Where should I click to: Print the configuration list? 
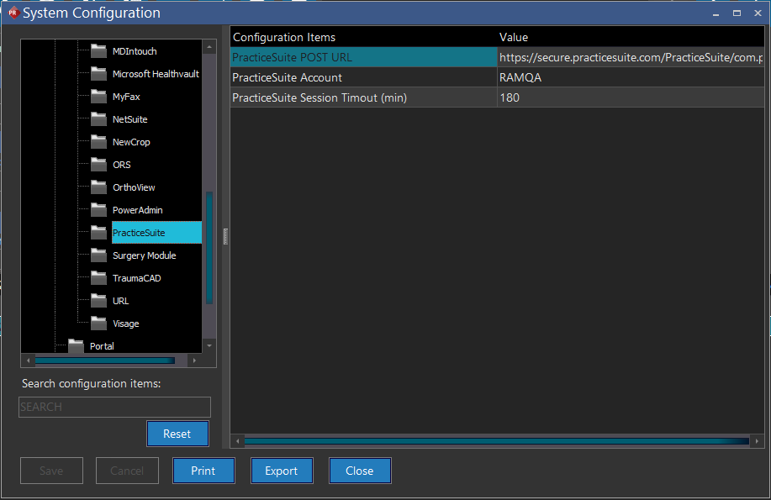pos(203,470)
